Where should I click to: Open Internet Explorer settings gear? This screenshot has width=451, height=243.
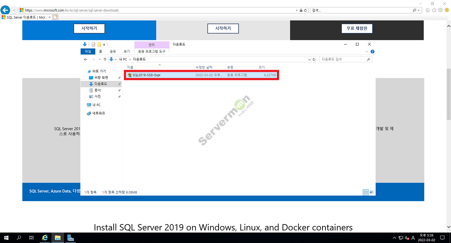tap(441, 10)
